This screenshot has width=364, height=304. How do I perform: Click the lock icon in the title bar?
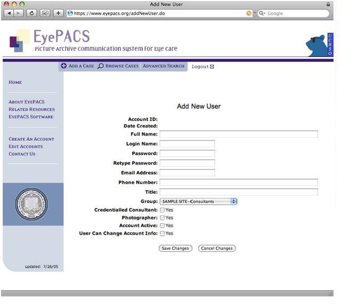(328, 4)
